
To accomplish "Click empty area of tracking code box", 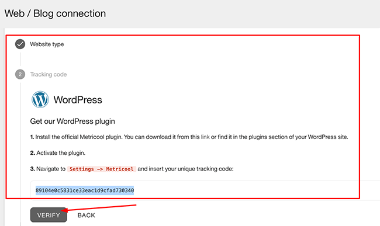I will tap(243, 190).
